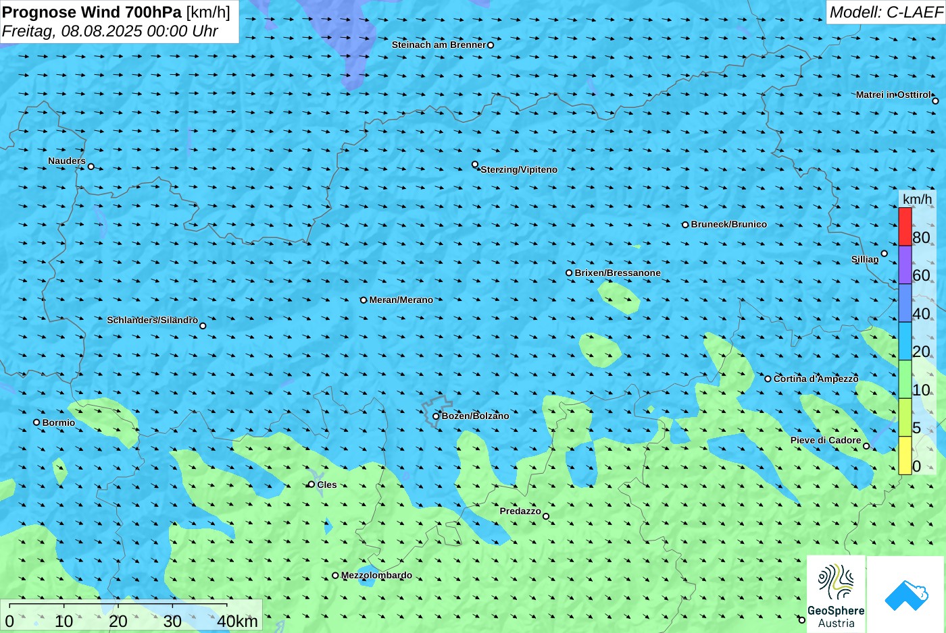
Task: Click the Schlanders/Silandro location marker
Action: pos(203,326)
